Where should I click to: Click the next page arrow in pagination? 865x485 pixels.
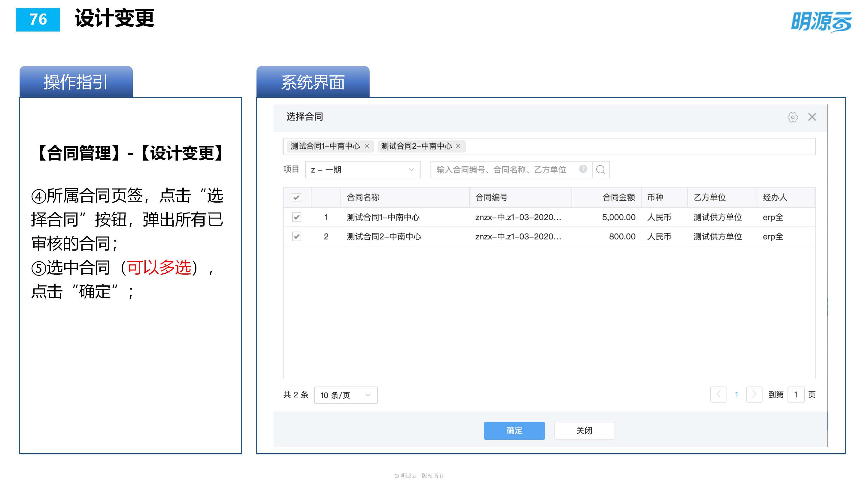point(754,395)
